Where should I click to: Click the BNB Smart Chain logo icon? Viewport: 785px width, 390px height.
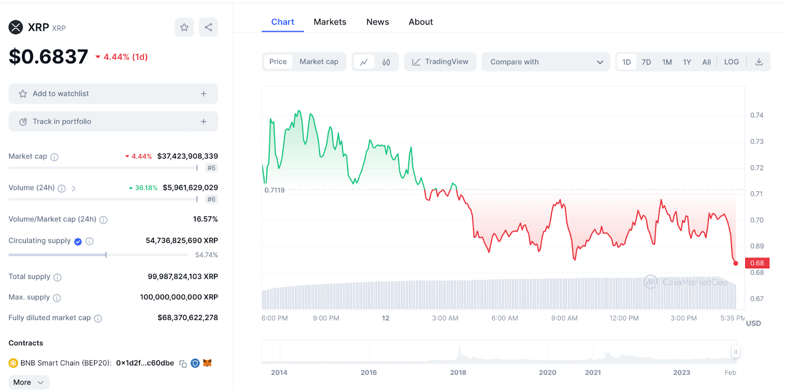[x=13, y=363]
